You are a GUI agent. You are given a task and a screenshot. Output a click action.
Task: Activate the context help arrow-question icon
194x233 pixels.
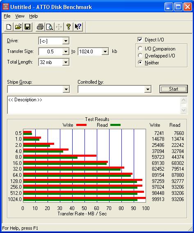pyautogui.click(x=78, y=27)
